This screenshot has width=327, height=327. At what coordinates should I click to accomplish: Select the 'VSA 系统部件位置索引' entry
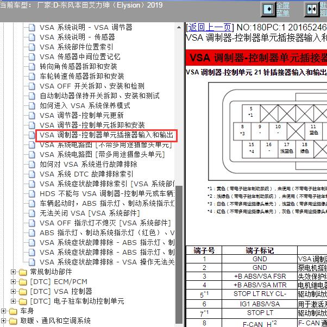pyautogui.click(x=77, y=47)
